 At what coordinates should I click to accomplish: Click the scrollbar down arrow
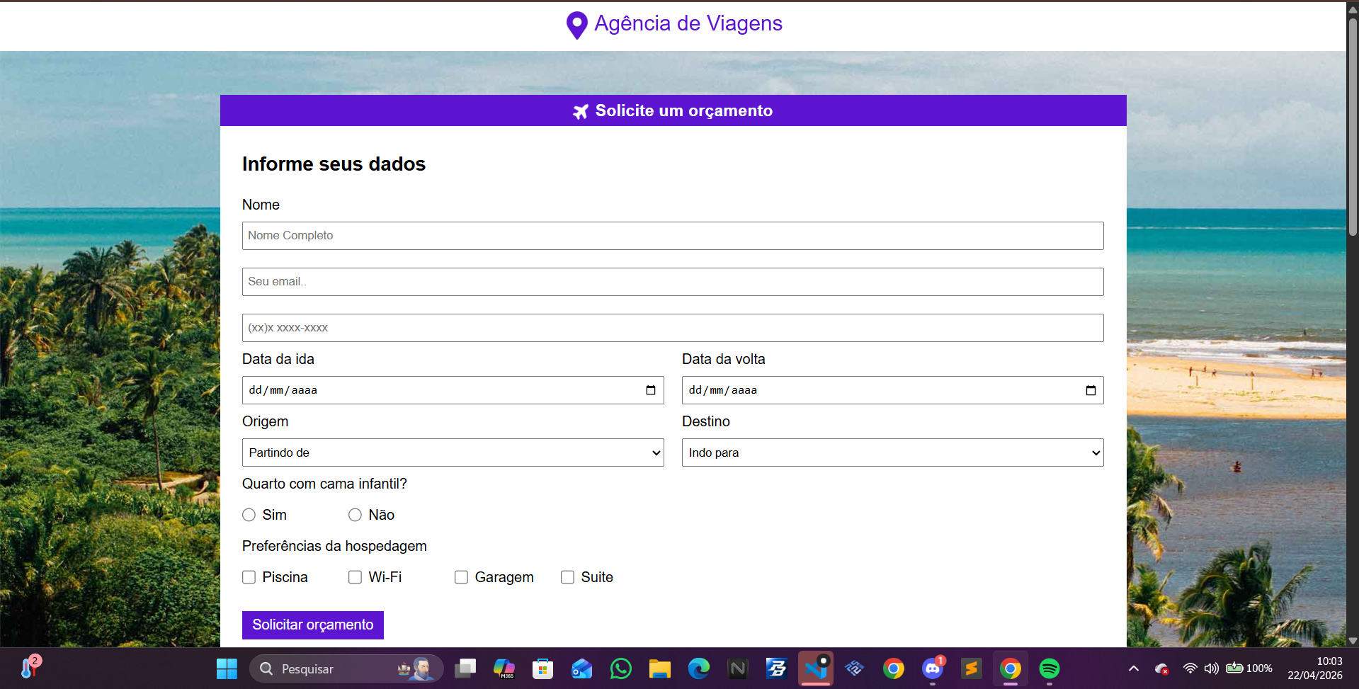(x=1353, y=640)
